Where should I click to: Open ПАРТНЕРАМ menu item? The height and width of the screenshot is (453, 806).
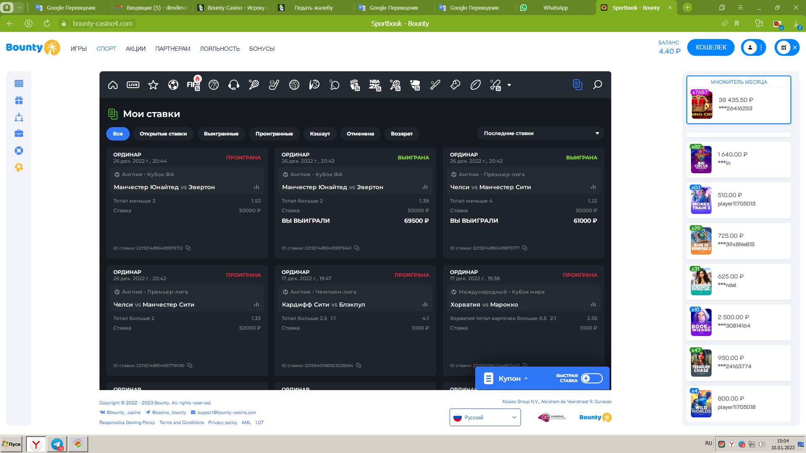(173, 49)
